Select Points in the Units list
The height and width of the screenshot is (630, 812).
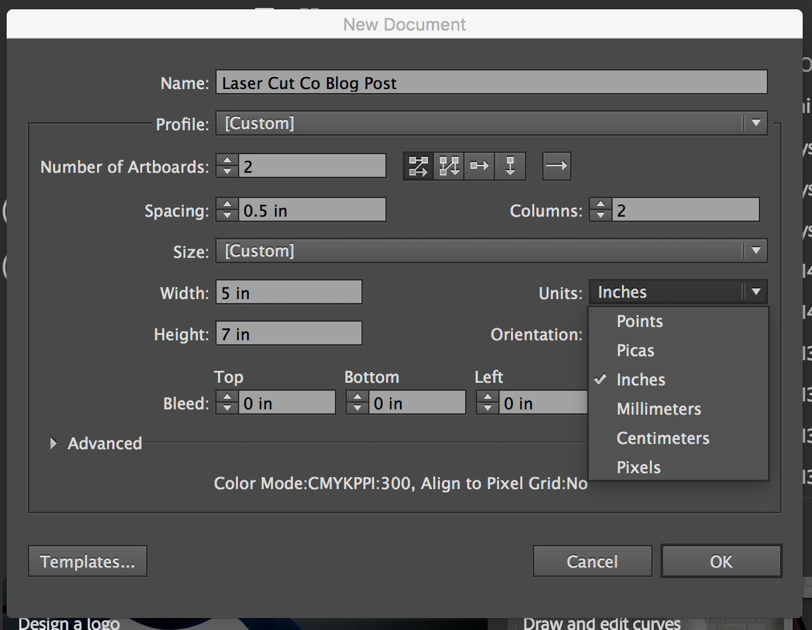point(678,321)
